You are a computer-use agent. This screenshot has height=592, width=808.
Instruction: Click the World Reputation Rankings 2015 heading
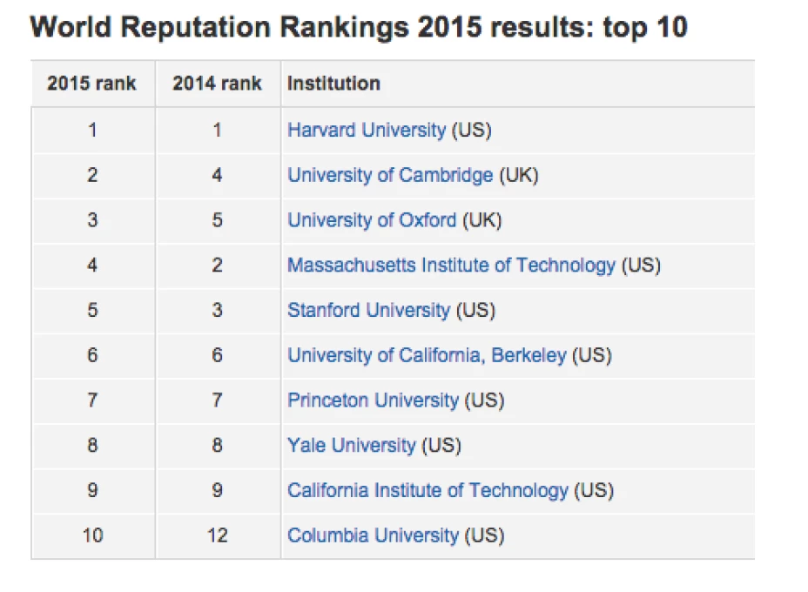[x=359, y=27]
